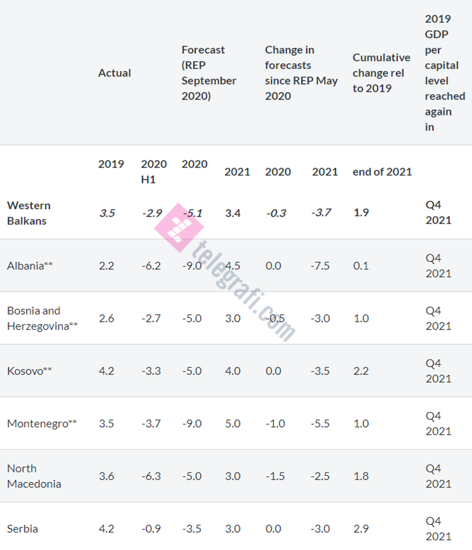This screenshot has width=472, height=550.
Task: Click the 2020 H1 subheader
Action: [x=154, y=171]
